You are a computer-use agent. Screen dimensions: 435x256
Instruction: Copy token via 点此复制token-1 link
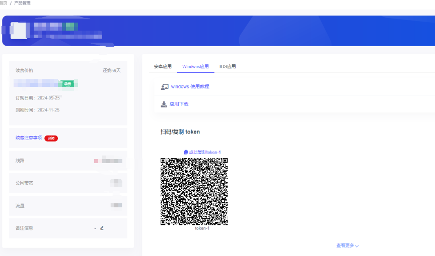pyautogui.click(x=204, y=152)
